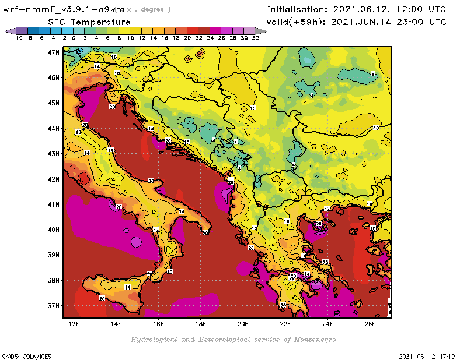Click the legend value '32'
Screen dimensions: 467x360
[256, 38]
